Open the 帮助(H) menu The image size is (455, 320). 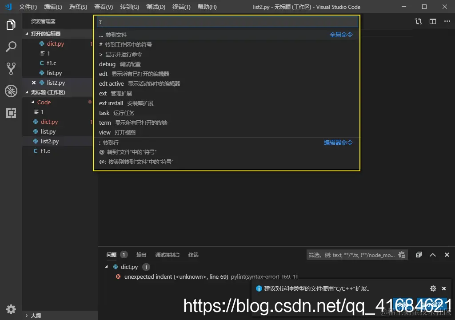click(x=207, y=7)
